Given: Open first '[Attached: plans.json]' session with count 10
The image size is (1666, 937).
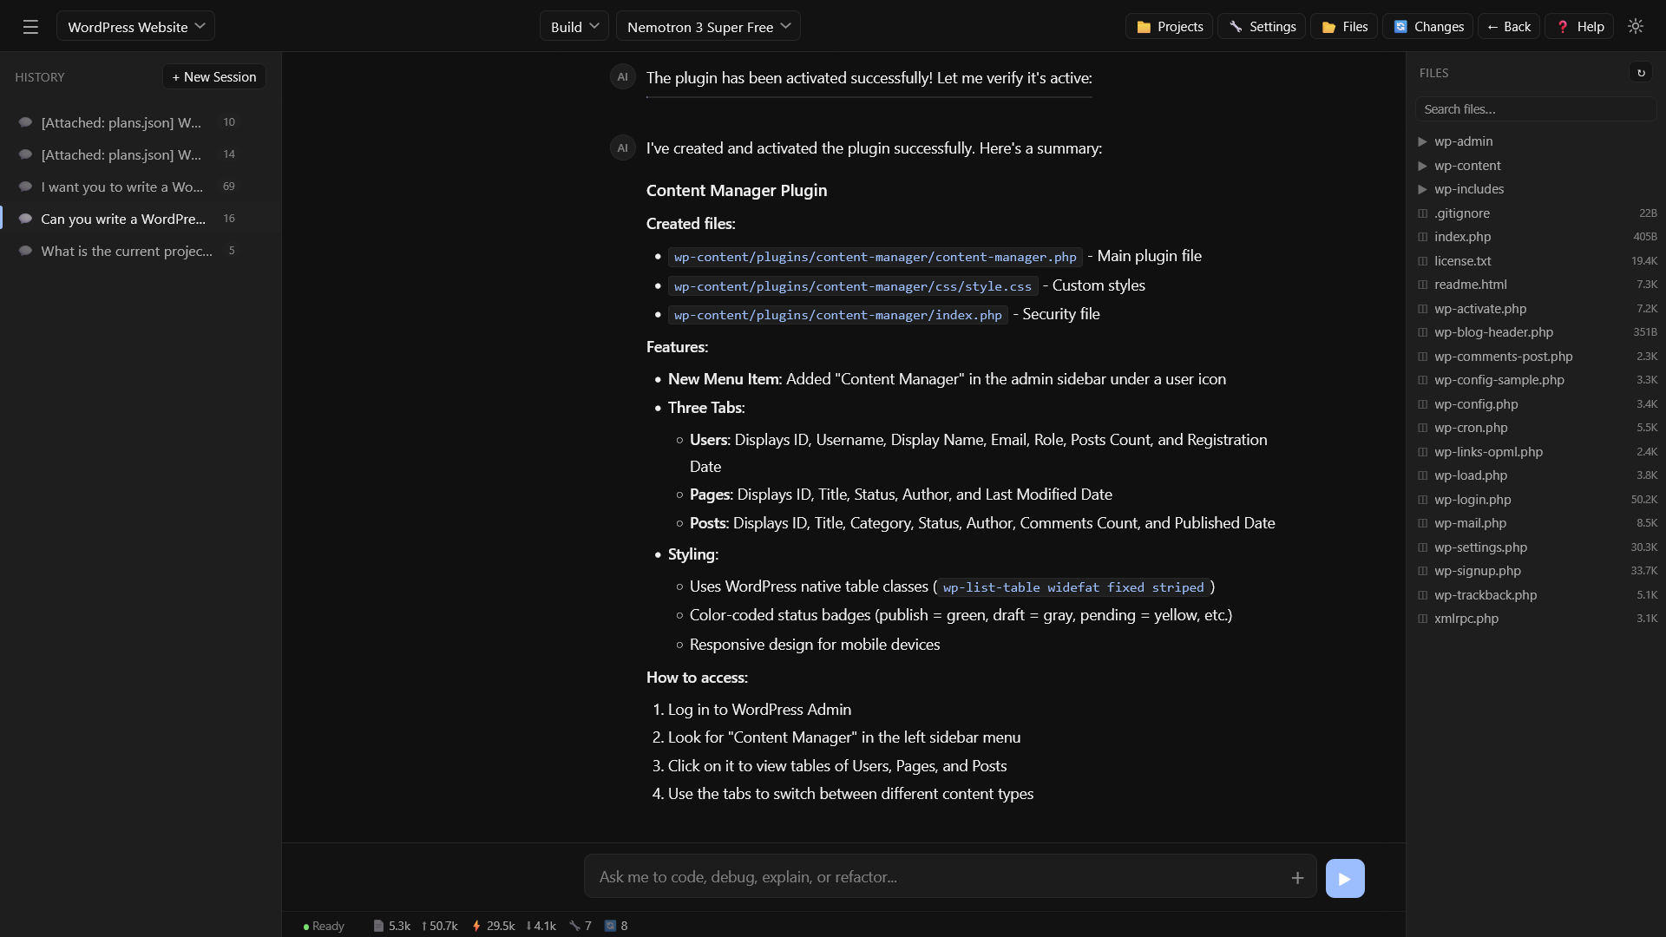Looking at the screenshot, I should [141, 122].
